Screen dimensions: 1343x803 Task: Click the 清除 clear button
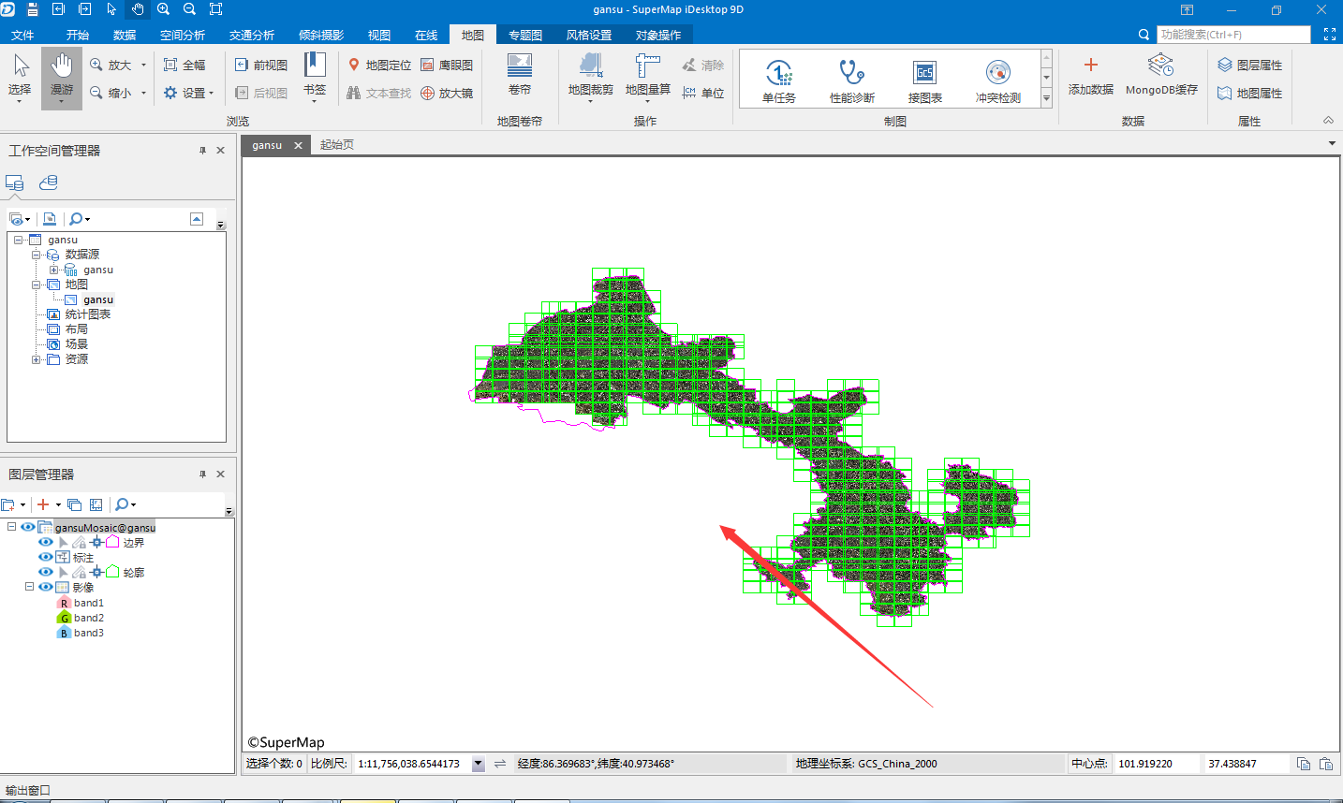tap(703, 65)
